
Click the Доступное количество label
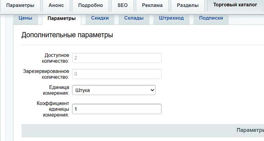pos(55,58)
